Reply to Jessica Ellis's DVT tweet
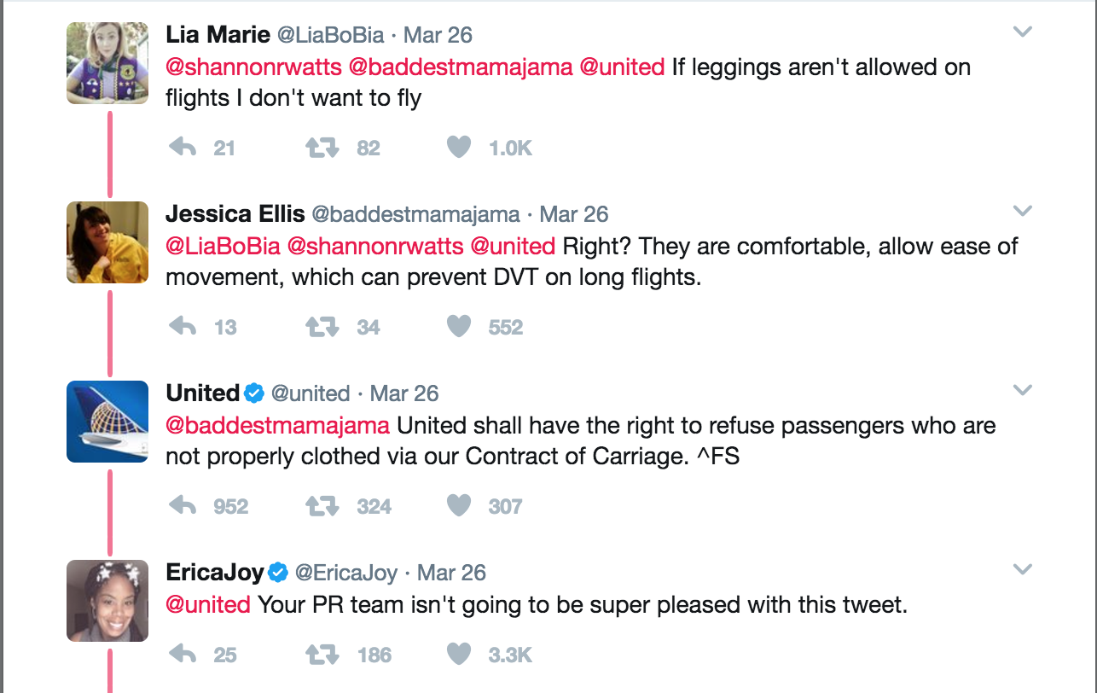The width and height of the screenshot is (1097, 693). click(x=183, y=327)
